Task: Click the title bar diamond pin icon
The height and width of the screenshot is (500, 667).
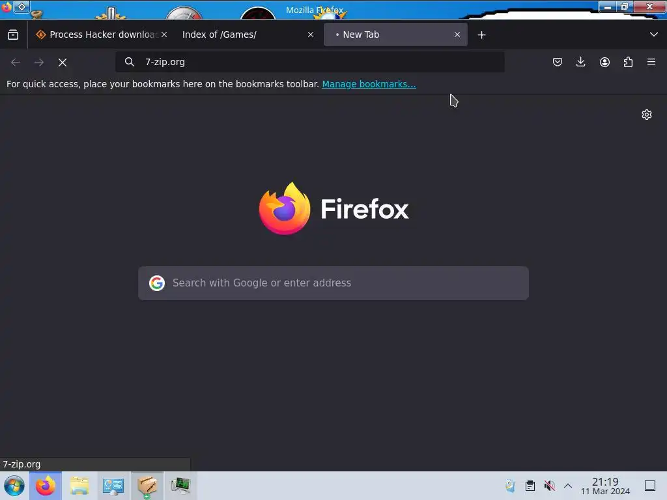Action: pyautogui.click(x=21, y=7)
